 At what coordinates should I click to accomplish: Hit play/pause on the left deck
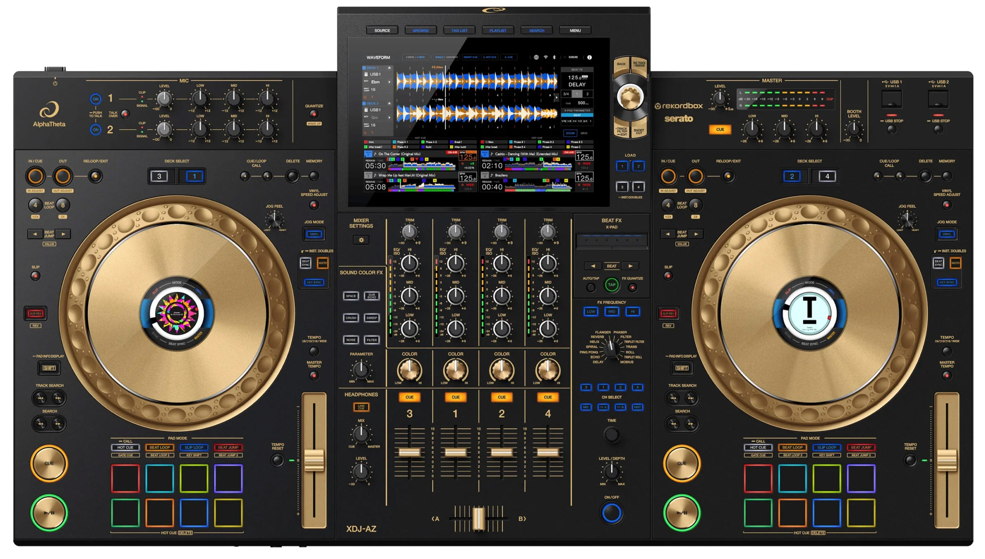[x=49, y=513]
